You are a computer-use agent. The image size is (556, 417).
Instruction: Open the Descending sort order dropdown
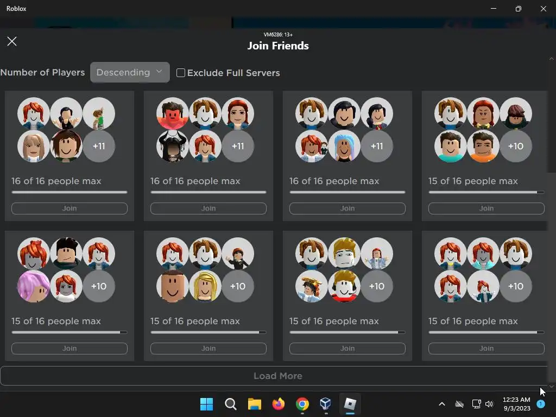[x=130, y=72]
